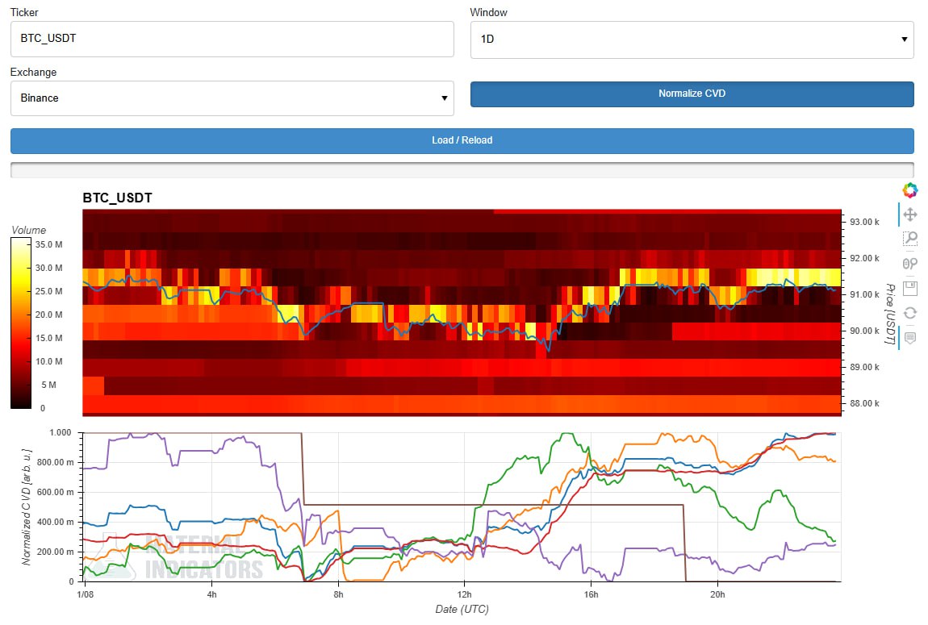This screenshot has width=928, height=625.
Task: Click the Bokeh logo icon
Action: [x=909, y=190]
